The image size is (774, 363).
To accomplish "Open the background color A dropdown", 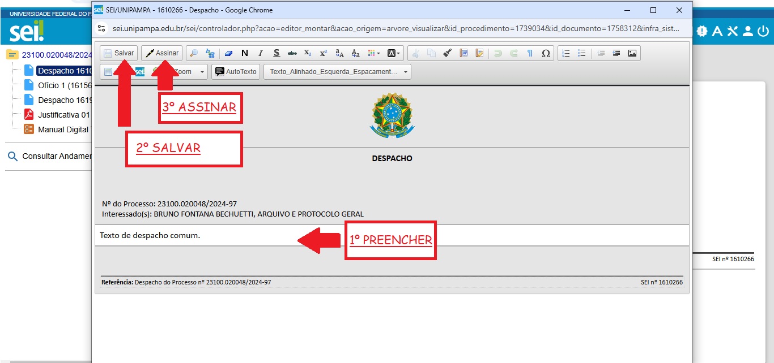I will point(394,53).
